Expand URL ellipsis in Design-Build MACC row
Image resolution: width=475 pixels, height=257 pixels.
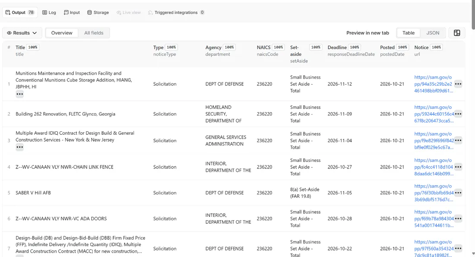[458, 248]
